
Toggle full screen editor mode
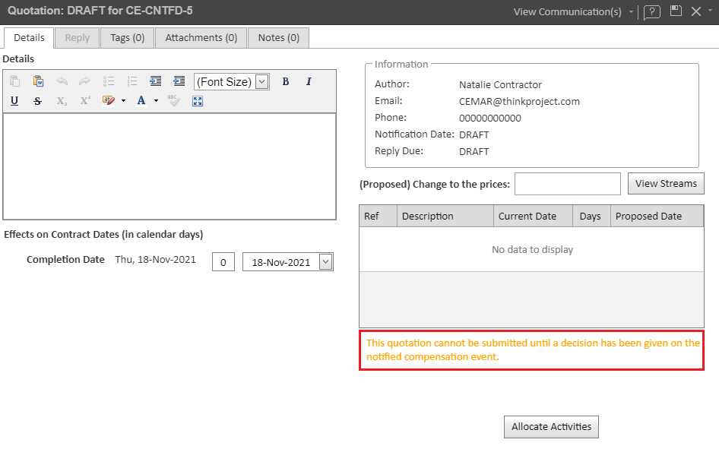[198, 101]
